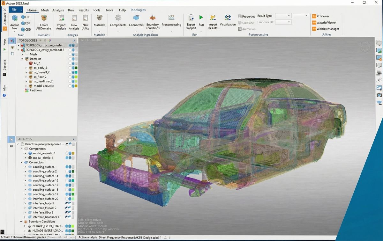Switch to the Mesh ribbon tab
This screenshot has height=241, width=383.
click(x=45, y=10)
